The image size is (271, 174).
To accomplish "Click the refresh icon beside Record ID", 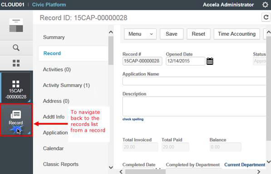I will (266, 17).
